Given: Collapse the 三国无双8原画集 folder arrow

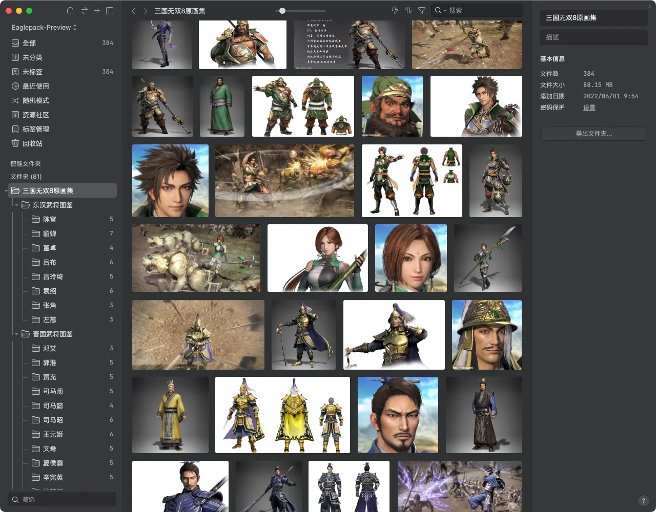Looking at the screenshot, I should click(6, 191).
